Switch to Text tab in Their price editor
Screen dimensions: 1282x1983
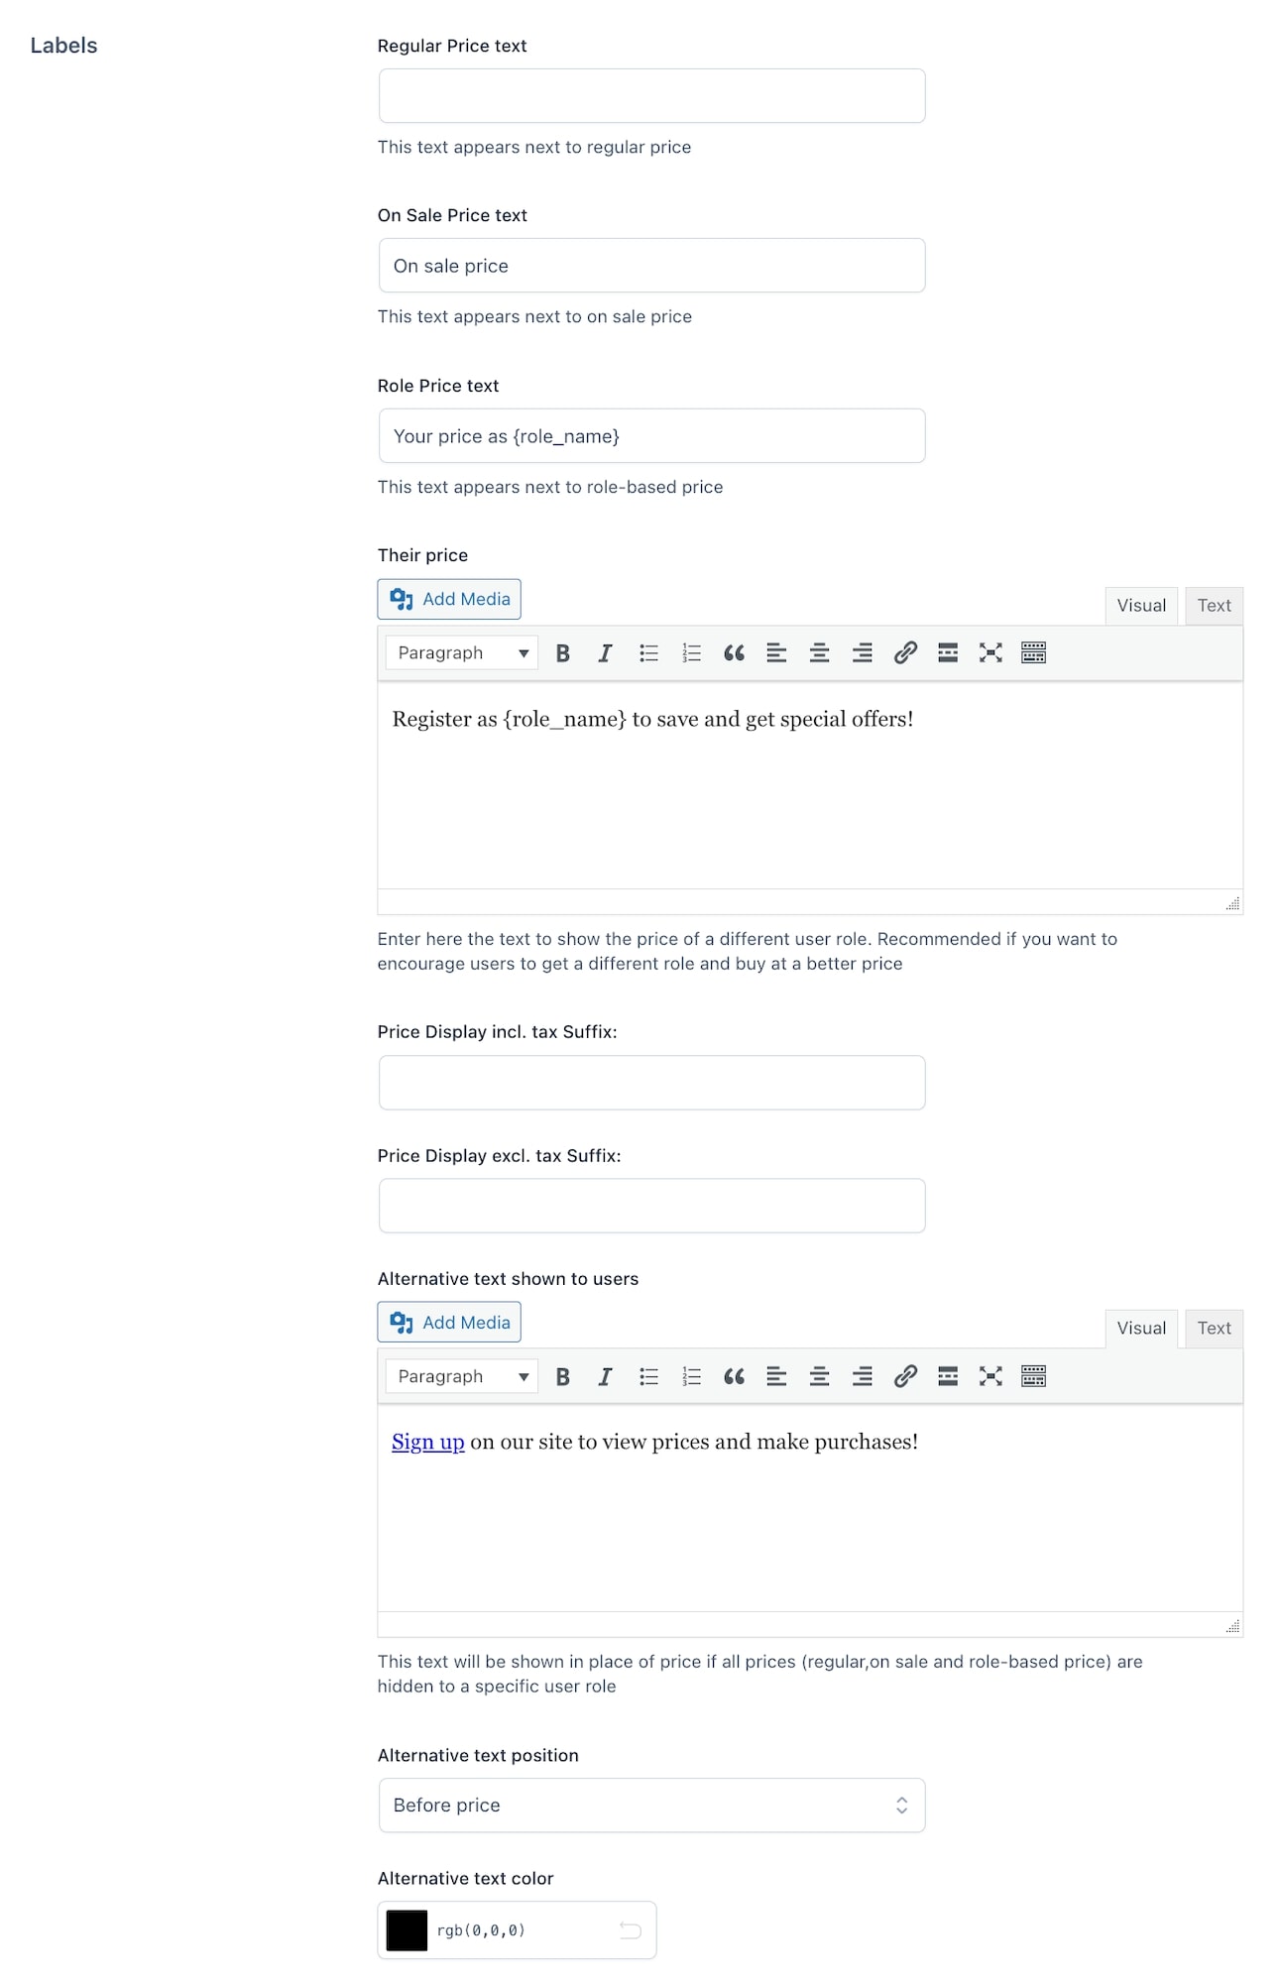coord(1214,606)
